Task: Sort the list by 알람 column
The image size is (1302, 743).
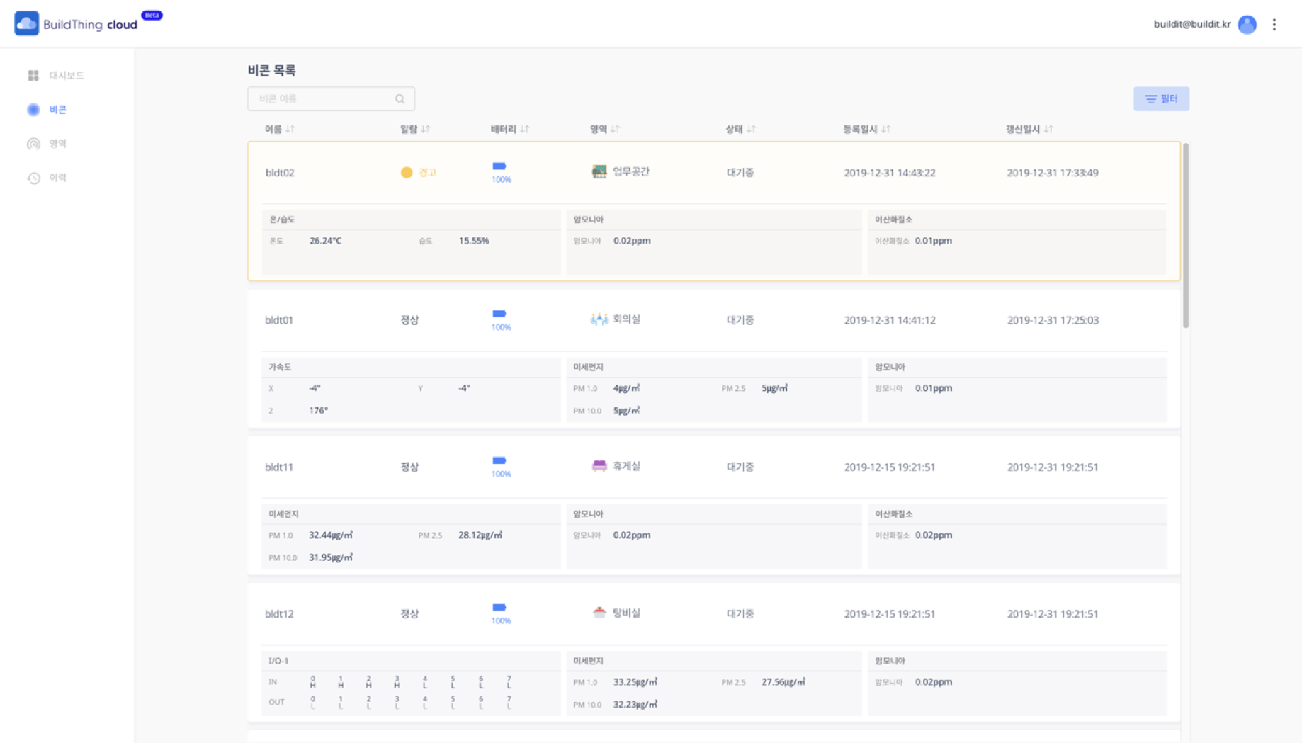Action: tap(415, 129)
